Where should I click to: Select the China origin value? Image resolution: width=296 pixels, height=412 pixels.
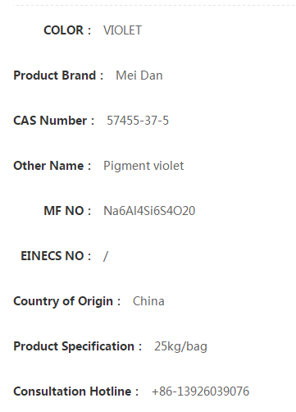point(148,301)
